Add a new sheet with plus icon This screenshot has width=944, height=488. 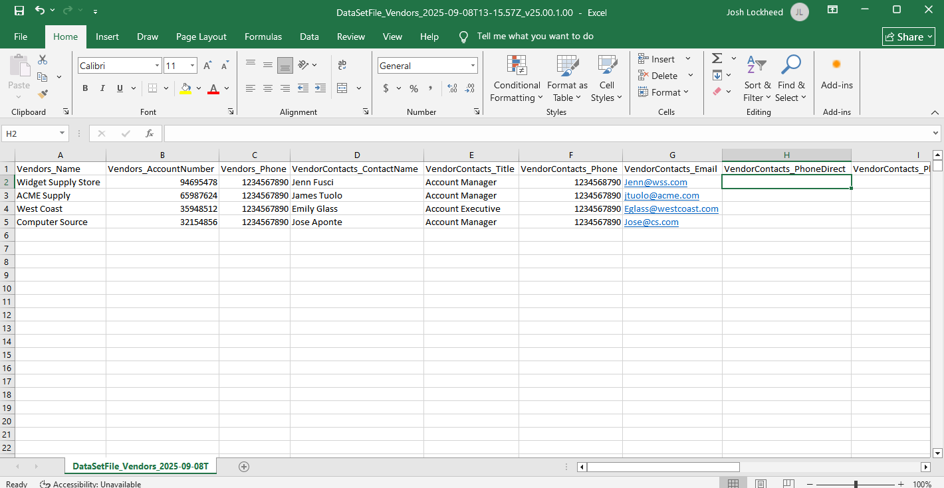244,467
